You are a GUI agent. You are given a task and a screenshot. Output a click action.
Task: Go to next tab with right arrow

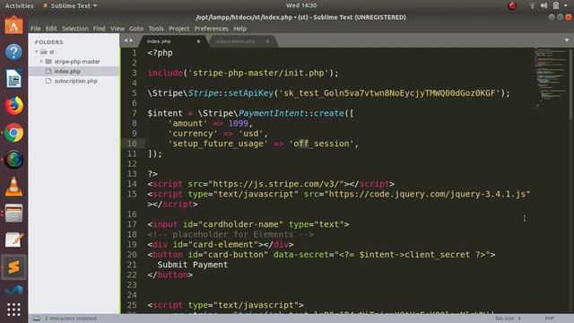131,40
